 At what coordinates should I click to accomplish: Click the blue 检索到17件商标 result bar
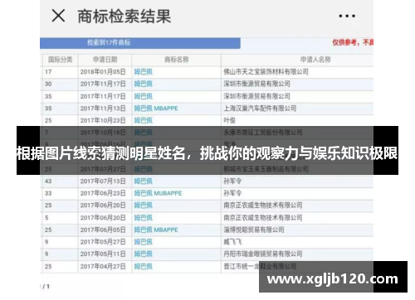(x=140, y=43)
